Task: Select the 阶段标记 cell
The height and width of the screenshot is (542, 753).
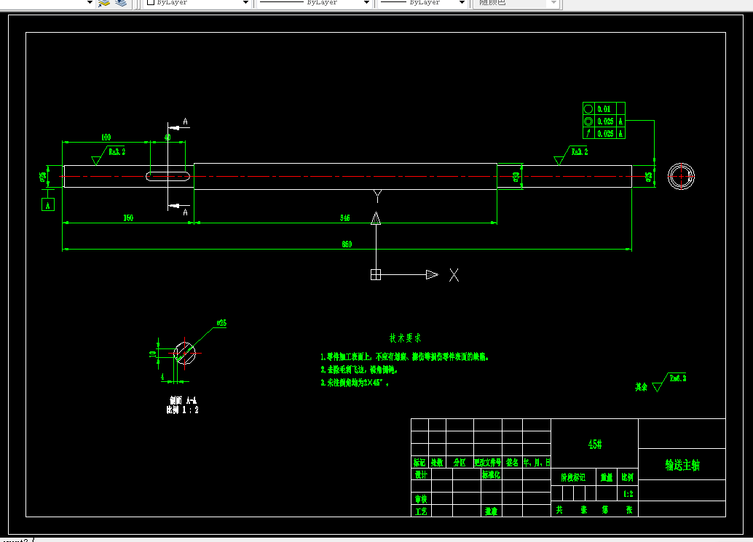Action: [573, 477]
